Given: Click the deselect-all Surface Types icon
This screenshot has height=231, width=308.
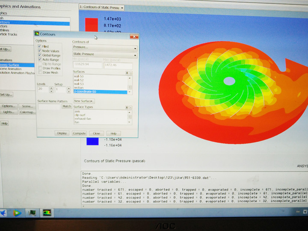Looking at the screenshot, I should pyautogui.click(x=130, y=107).
